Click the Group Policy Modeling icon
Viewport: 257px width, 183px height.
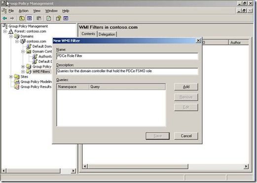(x=17, y=82)
